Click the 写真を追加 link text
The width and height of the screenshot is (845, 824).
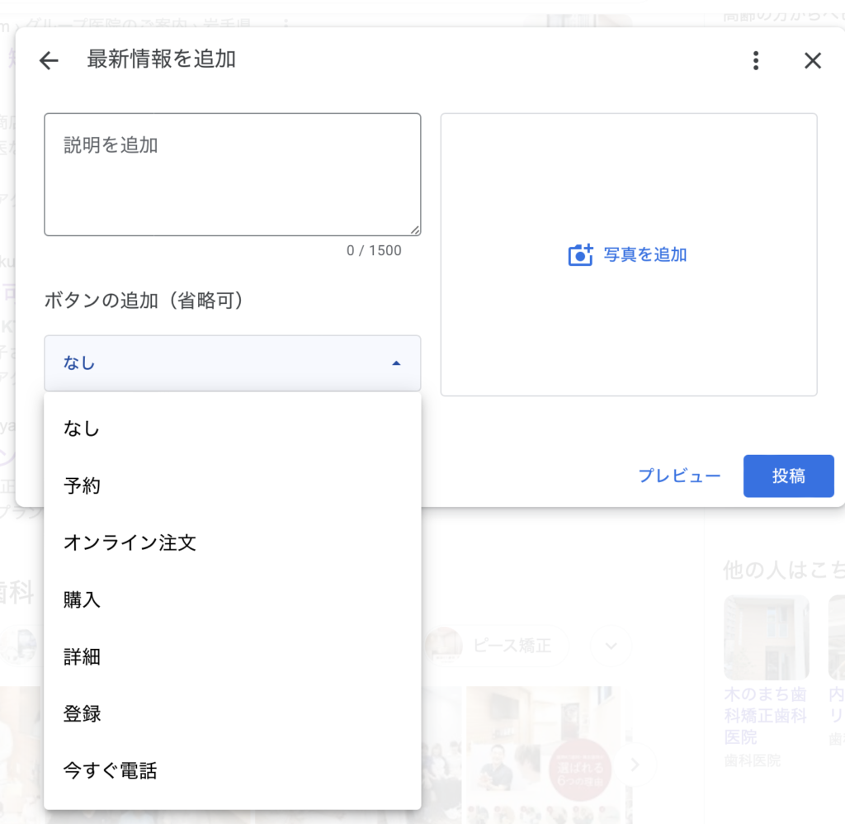[x=645, y=255]
